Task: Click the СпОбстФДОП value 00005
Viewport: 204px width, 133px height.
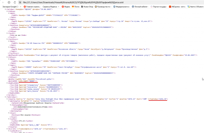Action: point(32,81)
